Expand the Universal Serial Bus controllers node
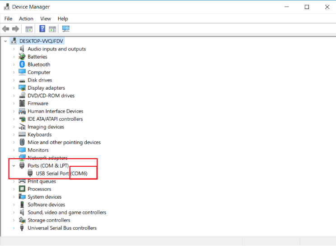Viewport: 336px width, 246px height. click(x=14, y=228)
